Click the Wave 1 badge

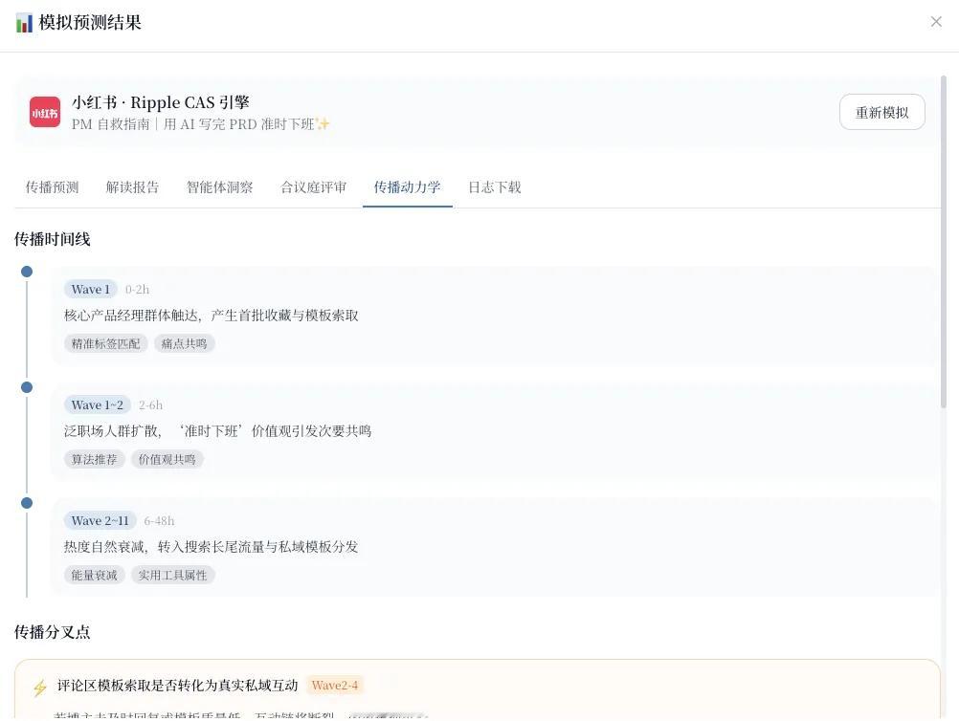91,289
